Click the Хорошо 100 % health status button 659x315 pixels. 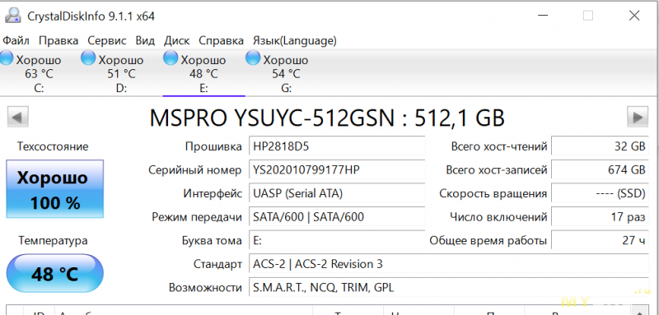tap(54, 189)
